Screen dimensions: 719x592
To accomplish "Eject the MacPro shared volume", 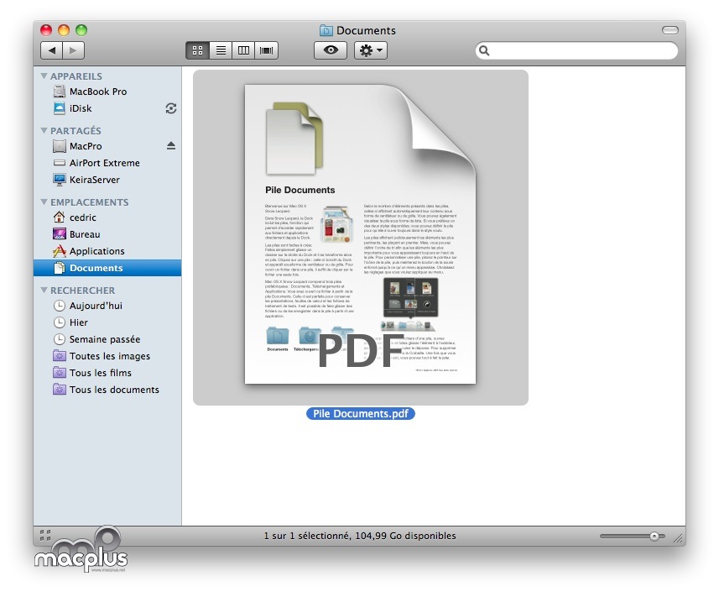I will [x=171, y=146].
